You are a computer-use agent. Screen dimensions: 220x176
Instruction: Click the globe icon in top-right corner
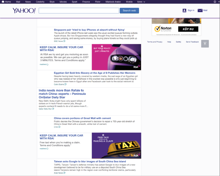click(x=215, y=2)
